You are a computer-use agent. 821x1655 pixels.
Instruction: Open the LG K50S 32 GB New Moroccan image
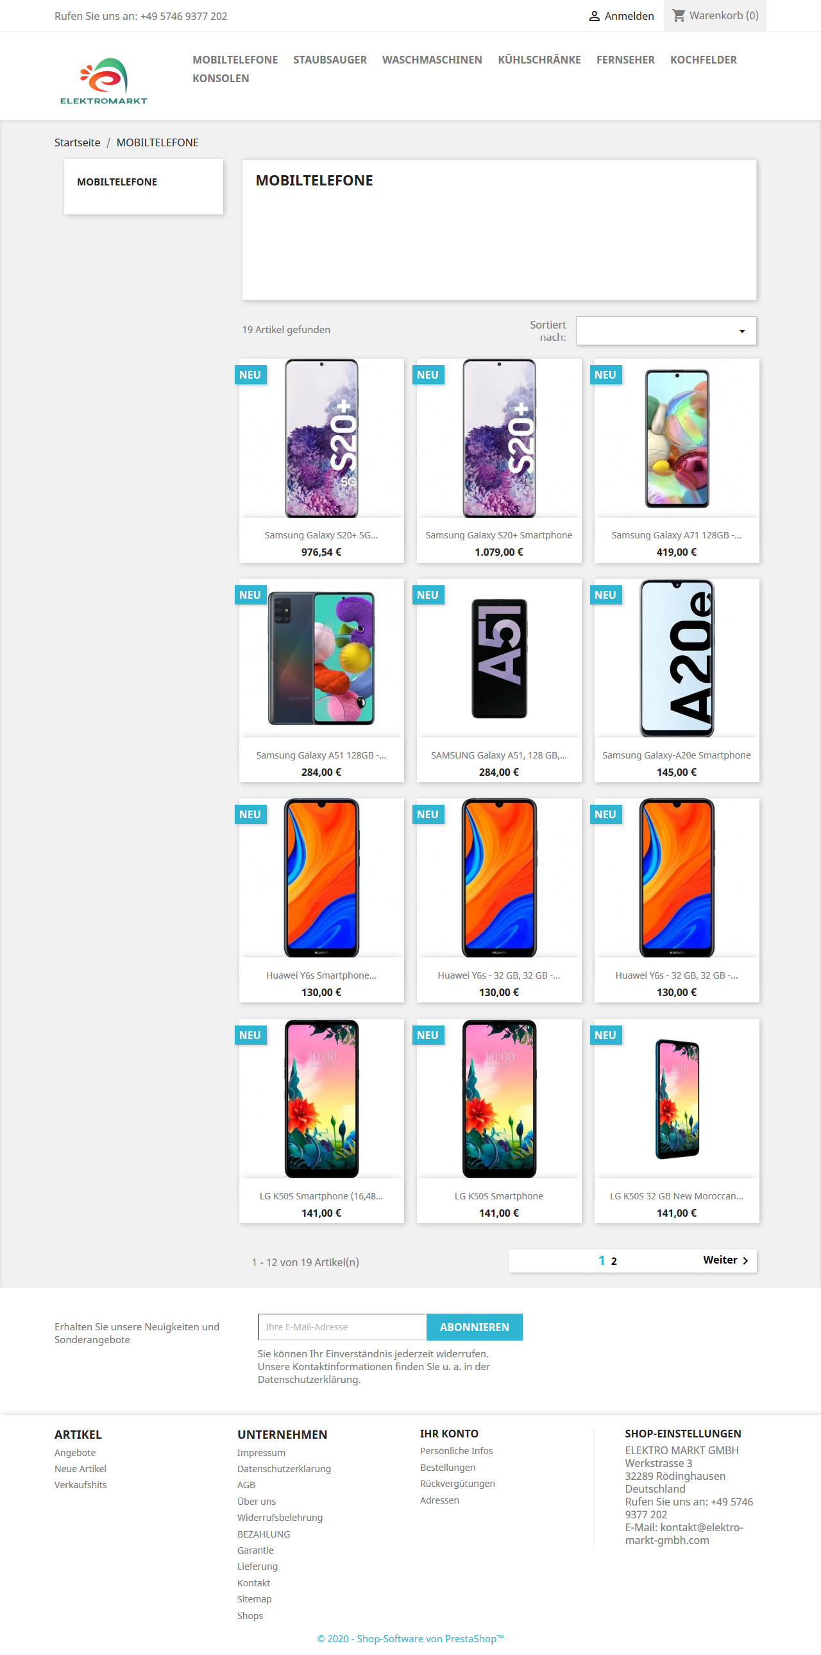pos(677,1099)
